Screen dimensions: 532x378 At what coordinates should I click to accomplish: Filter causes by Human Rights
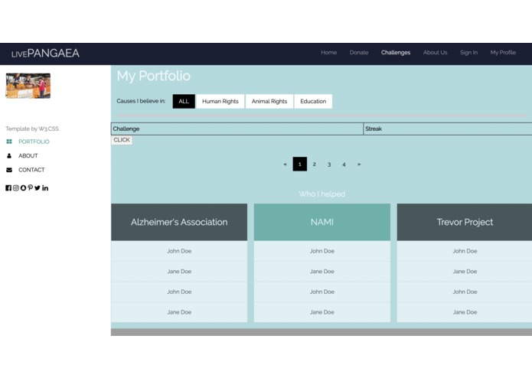click(x=220, y=101)
